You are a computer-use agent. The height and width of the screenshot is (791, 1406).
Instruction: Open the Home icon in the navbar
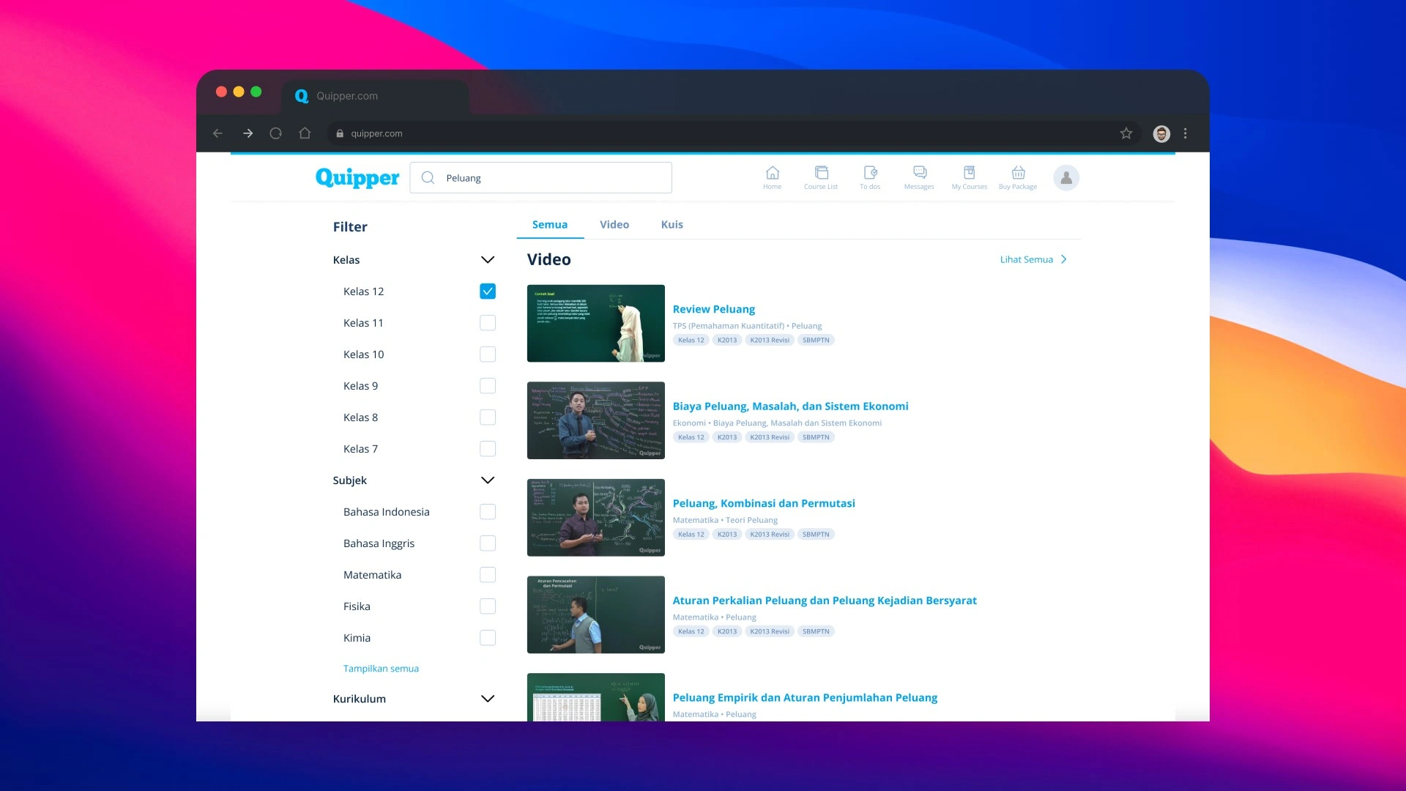click(x=772, y=177)
